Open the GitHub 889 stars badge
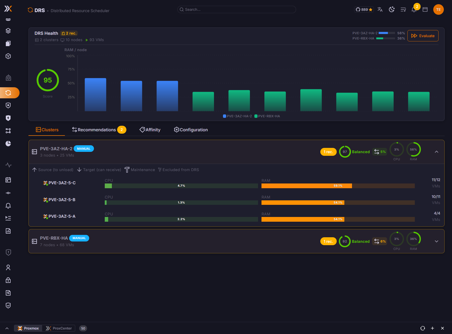This screenshot has height=334, width=452. [364, 9]
